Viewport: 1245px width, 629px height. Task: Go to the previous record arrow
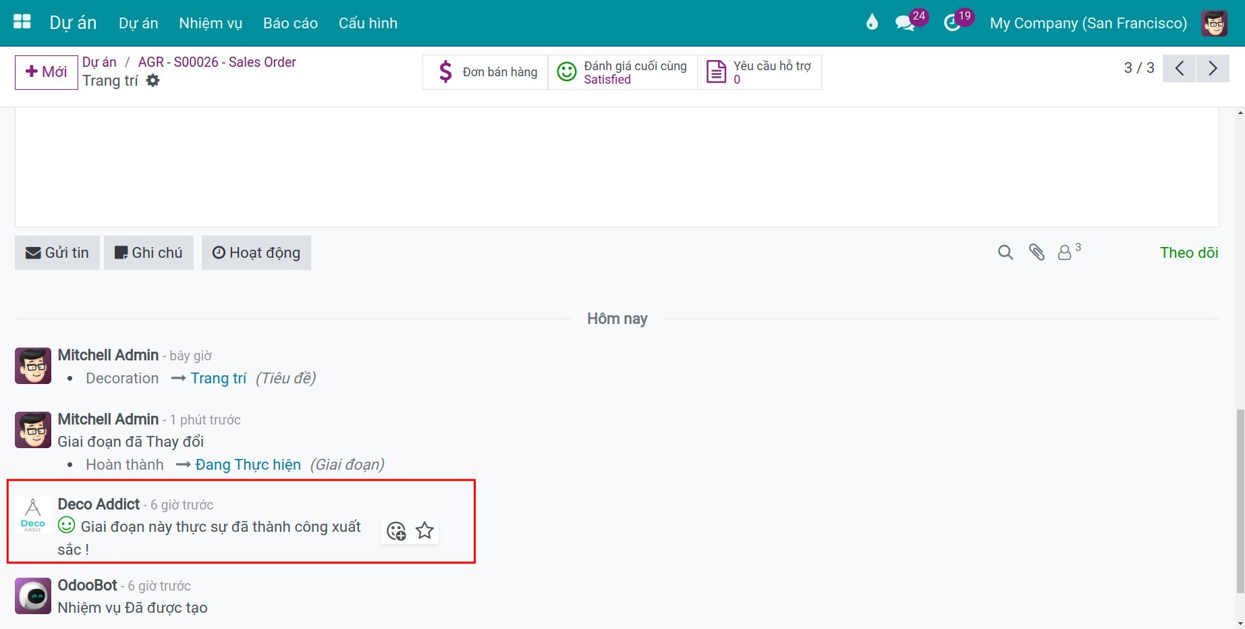(x=1180, y=68)
